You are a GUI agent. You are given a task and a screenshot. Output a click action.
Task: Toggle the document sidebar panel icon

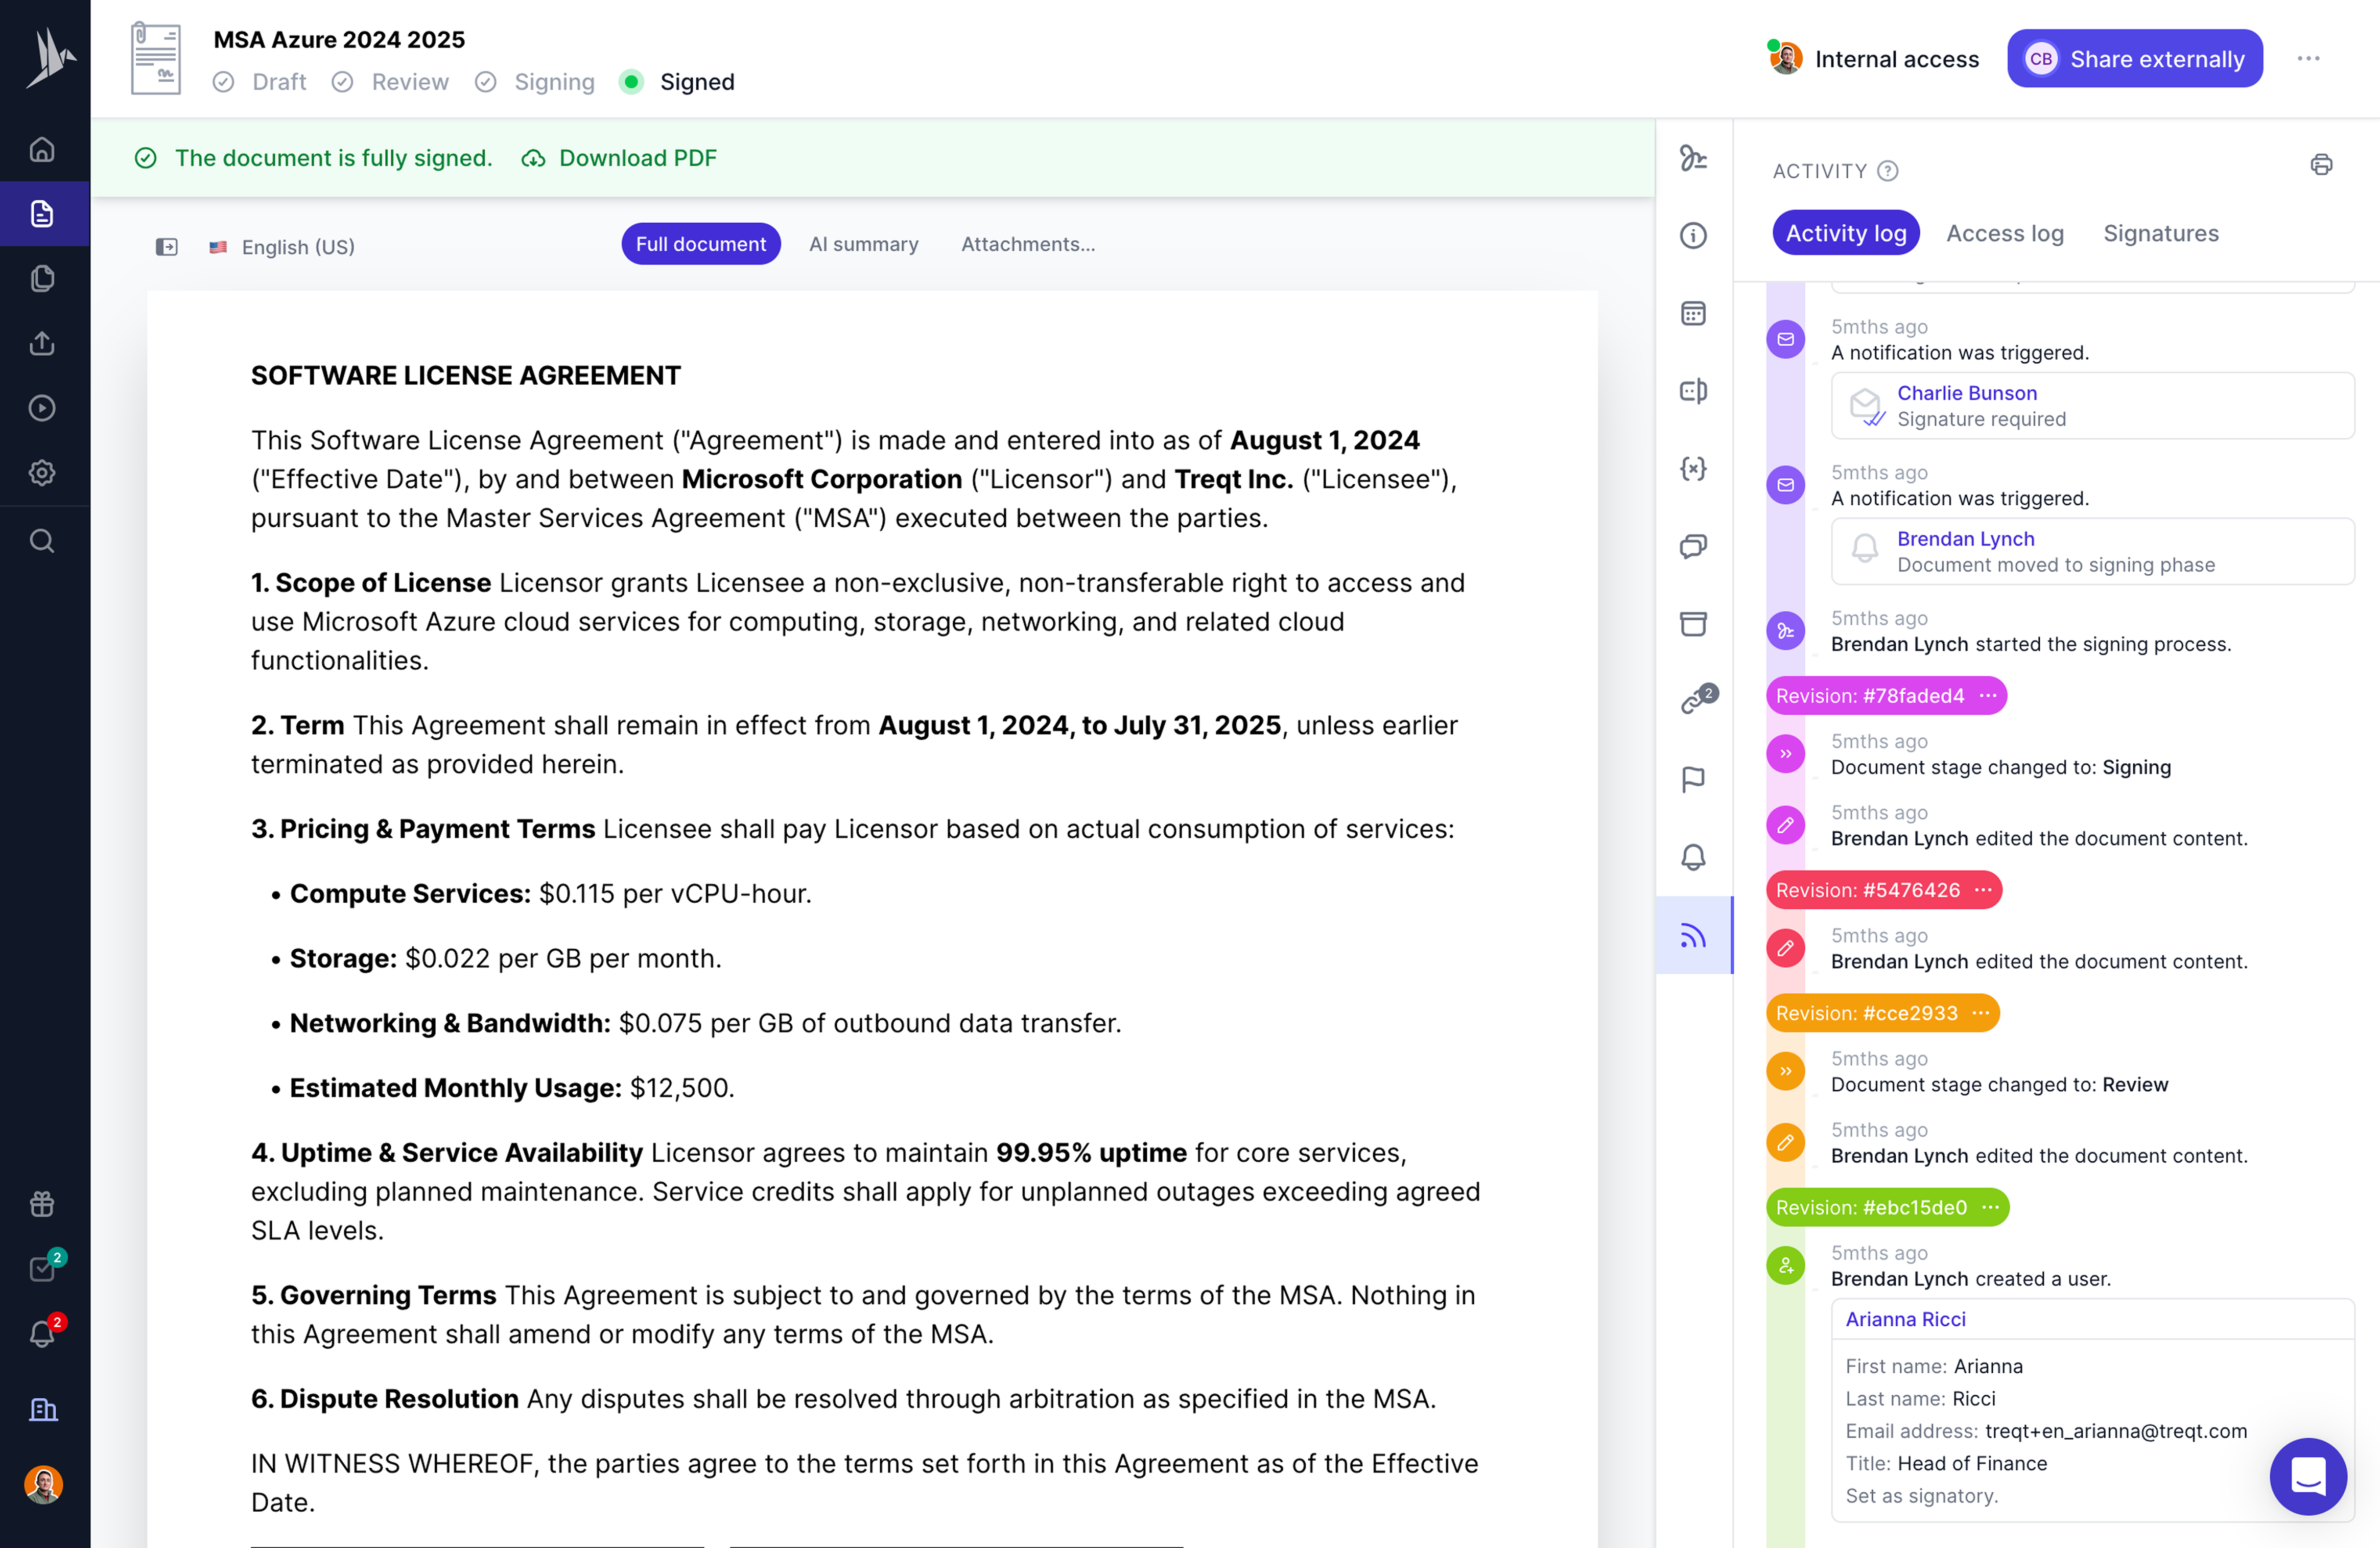pyautogui.click(x=166, y=246)
